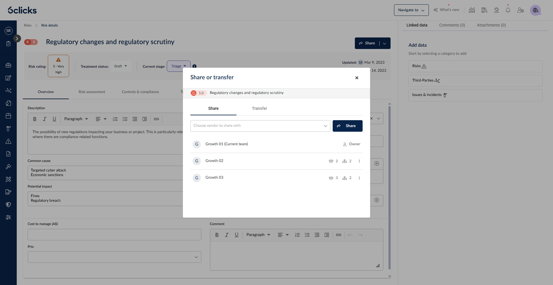Image resolution: width=553 pixels, height=285 pixels.
Task: Open the three-dot menu for Growth 02
Action: tap(359, 161)
